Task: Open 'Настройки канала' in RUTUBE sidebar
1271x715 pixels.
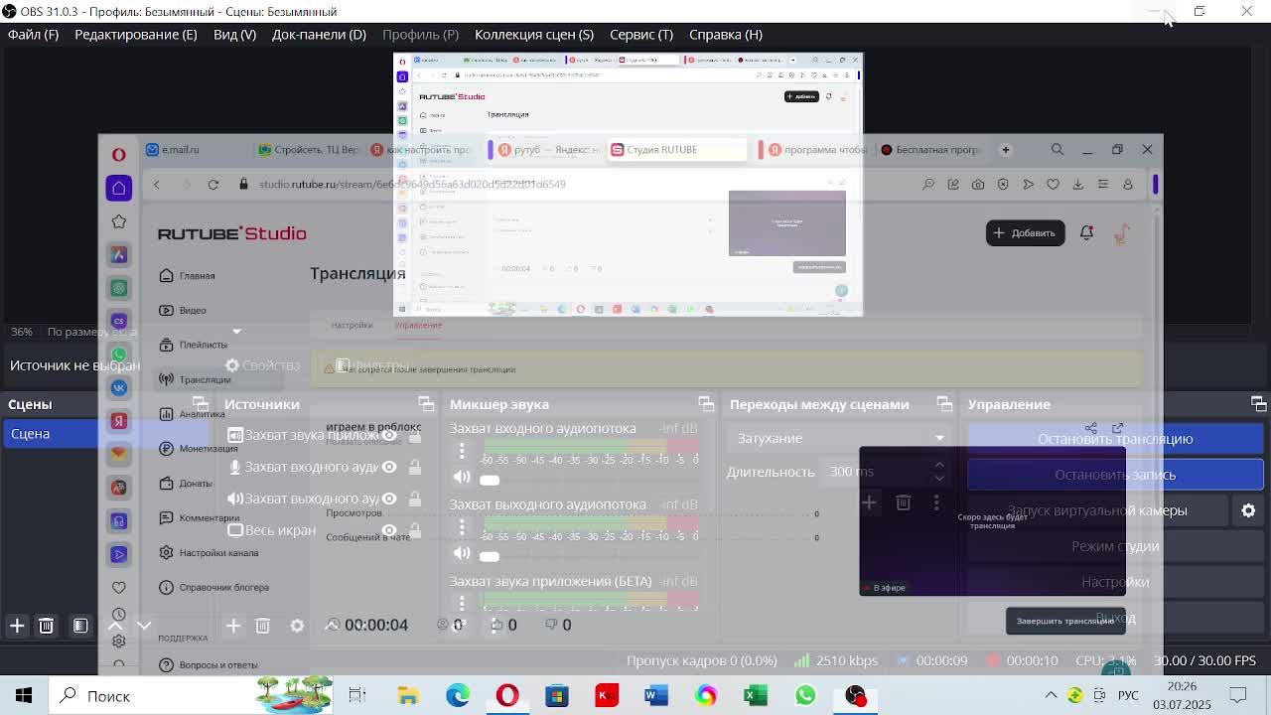Action: [218, 553]
